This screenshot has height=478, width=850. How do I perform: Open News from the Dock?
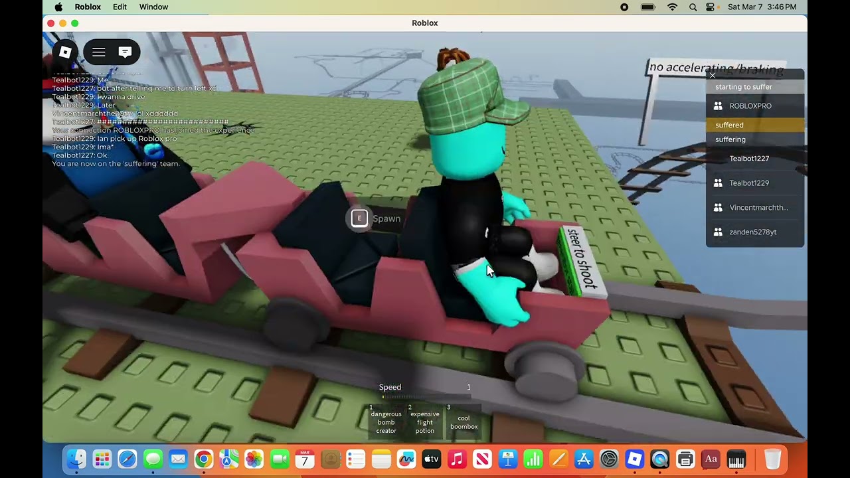[x=483, y=459]
